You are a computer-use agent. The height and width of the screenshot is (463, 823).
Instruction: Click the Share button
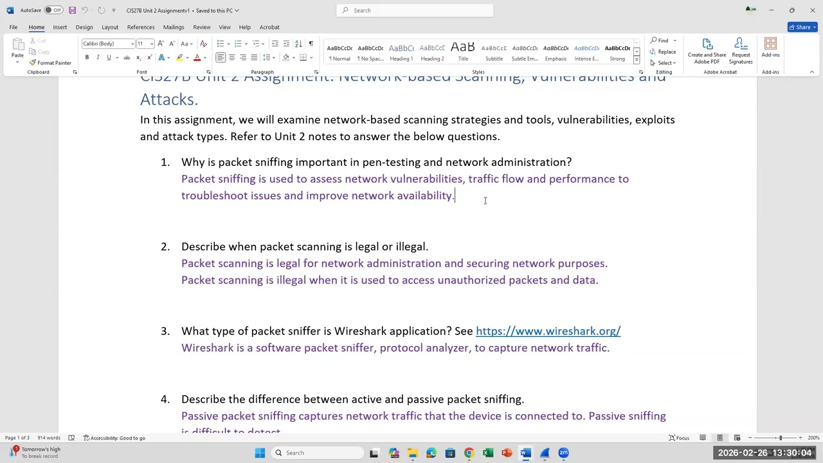802,27
